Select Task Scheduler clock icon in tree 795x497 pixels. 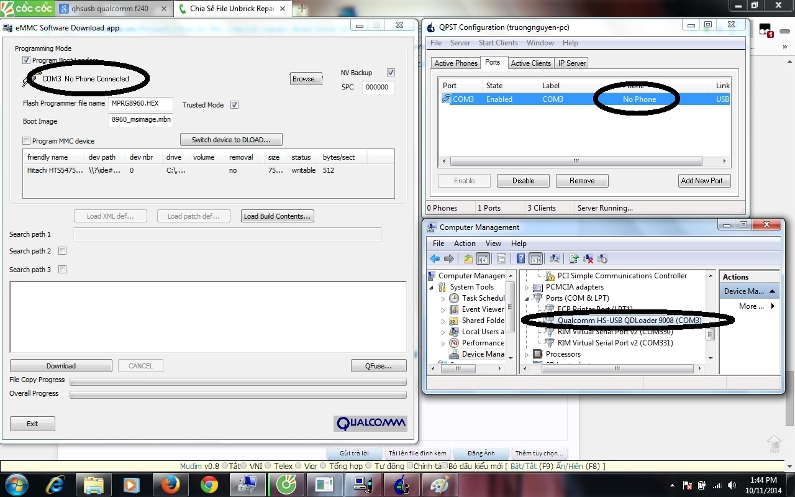(454, 298)
